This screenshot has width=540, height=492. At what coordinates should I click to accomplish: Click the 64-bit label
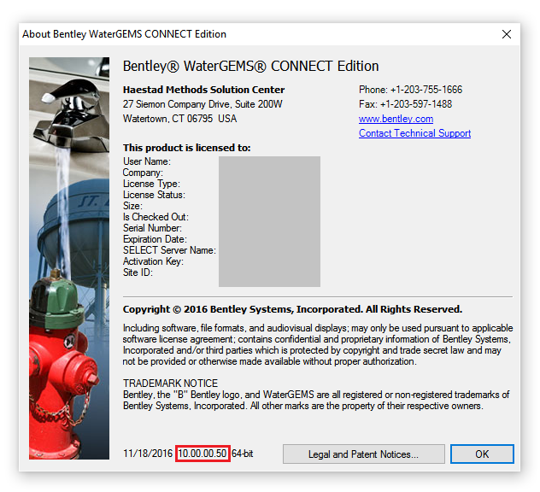click(243, 454)
